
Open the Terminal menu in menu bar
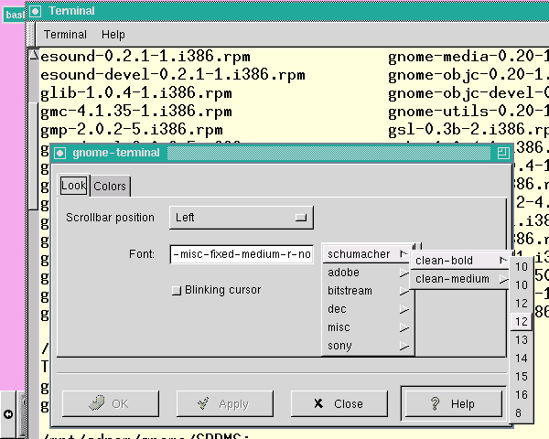pos(66,35)
